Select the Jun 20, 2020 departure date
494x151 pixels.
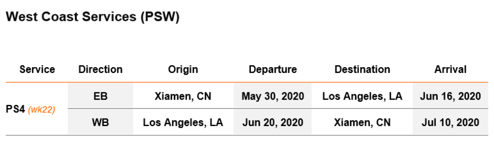click(x=273, y=122)
